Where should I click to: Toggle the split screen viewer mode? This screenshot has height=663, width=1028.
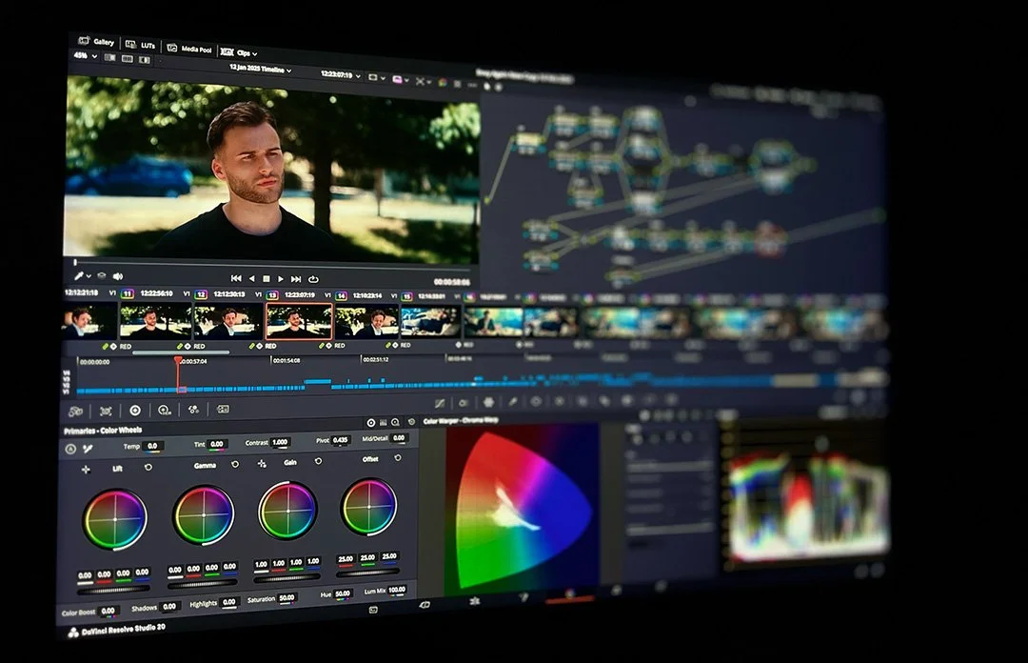128,59
